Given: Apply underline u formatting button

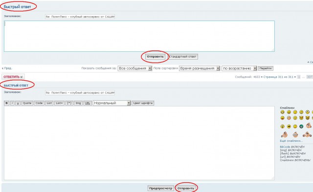Looking at the screenshot, I should point(18,103).
